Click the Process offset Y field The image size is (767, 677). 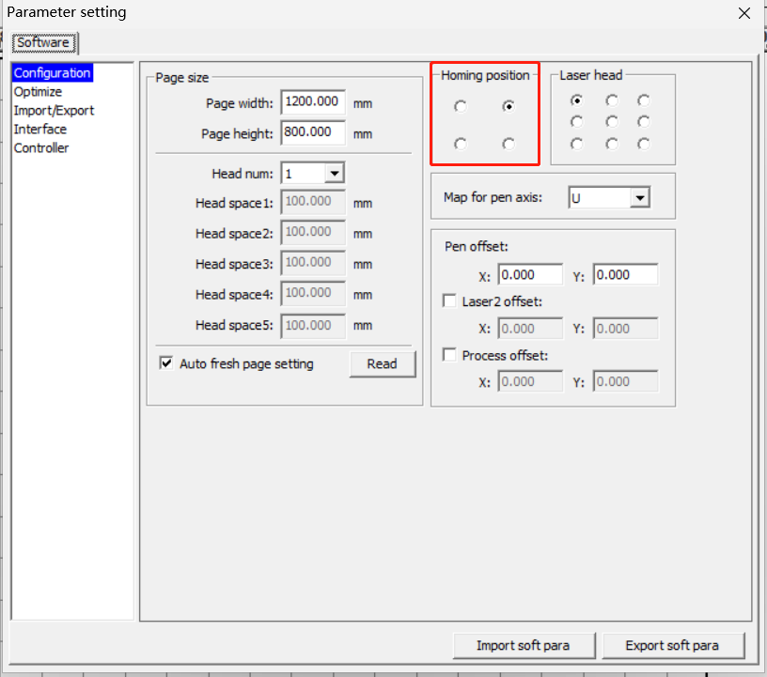pyautogui.click(x=626, y=381)
